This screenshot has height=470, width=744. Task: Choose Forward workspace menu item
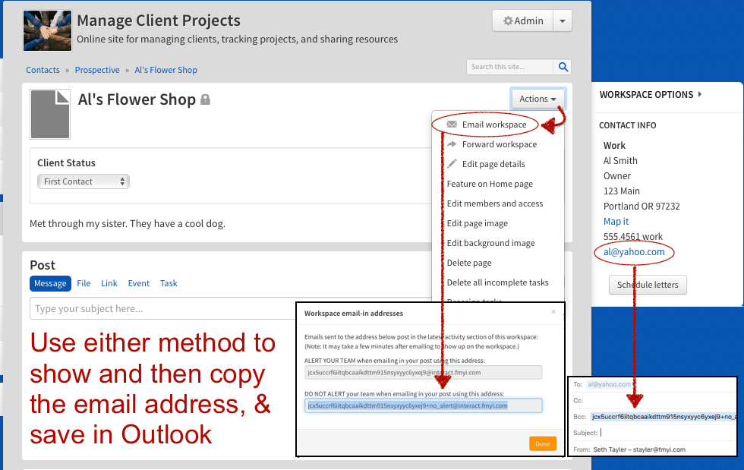tap(499, 144)
